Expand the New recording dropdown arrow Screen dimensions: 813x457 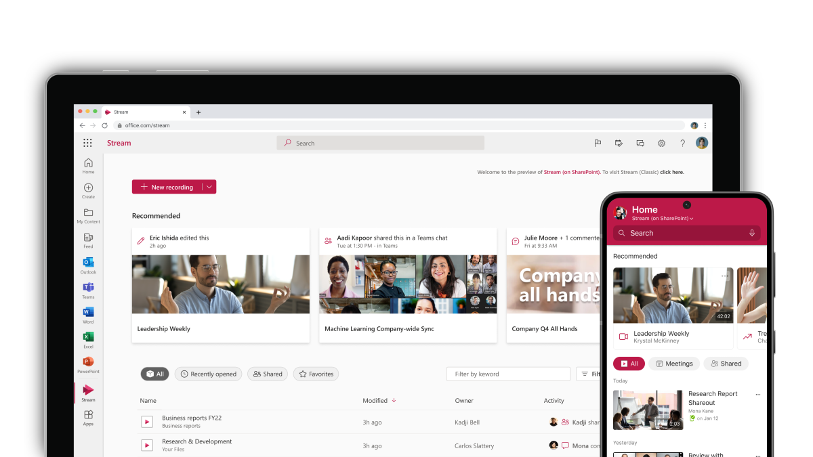pos(210,187)
